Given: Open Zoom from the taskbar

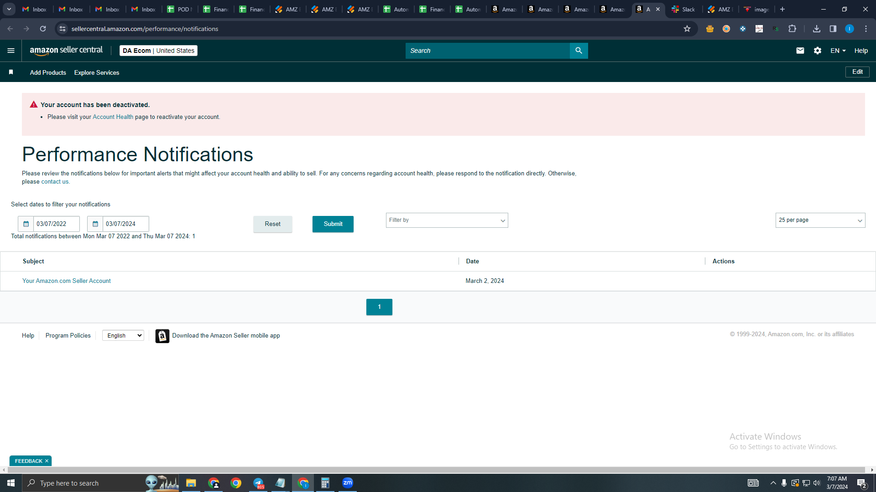Looking at the screenshot, I should click(347, 483).
